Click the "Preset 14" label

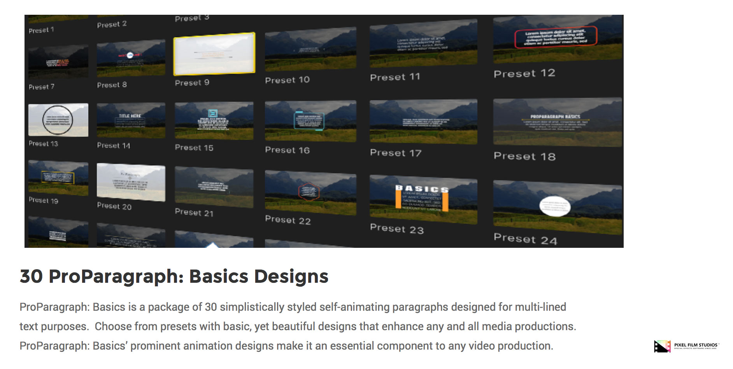114,145
